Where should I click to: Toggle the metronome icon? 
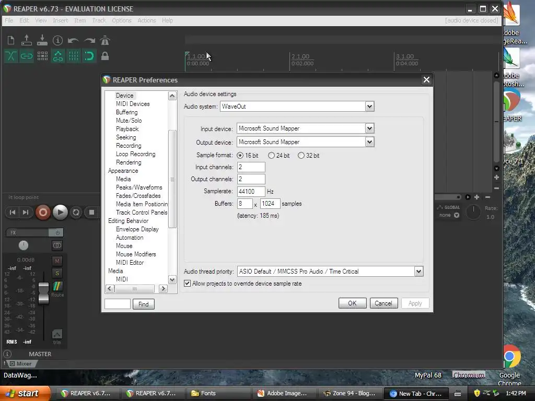[105, 40]
